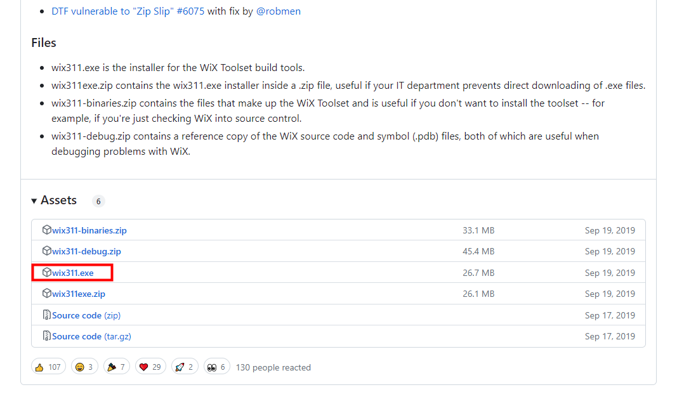This screenshot has width=677, height=399.
Task: Collapse the Assets section triangle
Action: click(x=34, y=201)
